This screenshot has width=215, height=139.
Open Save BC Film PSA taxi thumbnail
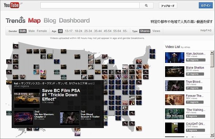(x=27, y=98)
